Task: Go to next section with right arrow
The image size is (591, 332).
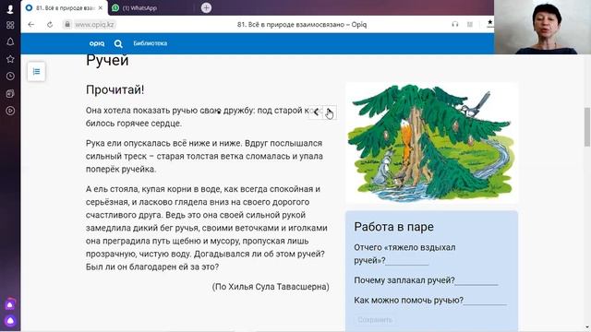Action: coord(329,112)
